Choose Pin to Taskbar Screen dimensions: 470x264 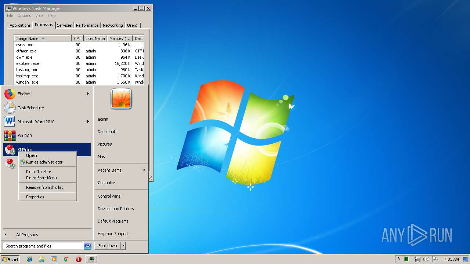(47, 172)
